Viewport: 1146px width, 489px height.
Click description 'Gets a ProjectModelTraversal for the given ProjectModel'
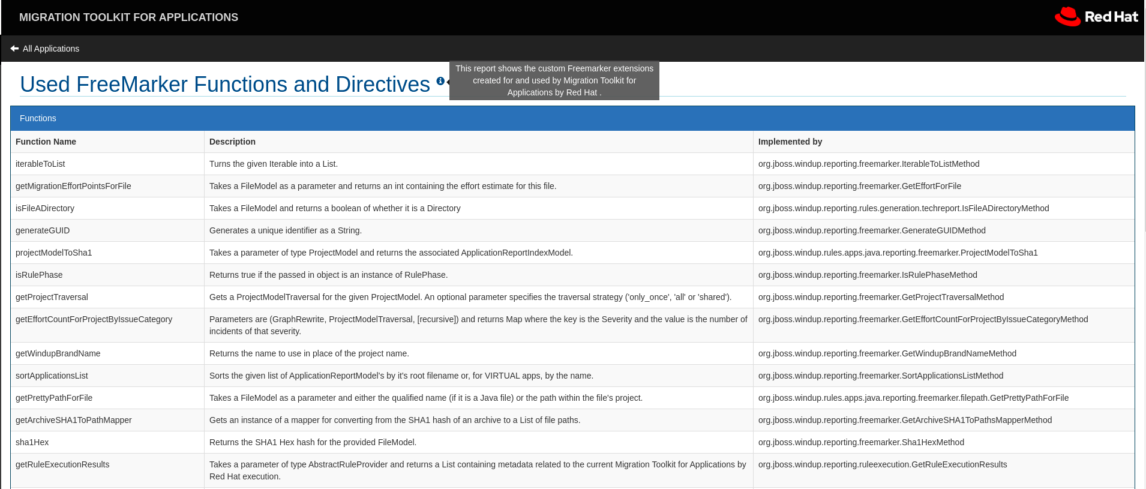[x=470, y=297]
